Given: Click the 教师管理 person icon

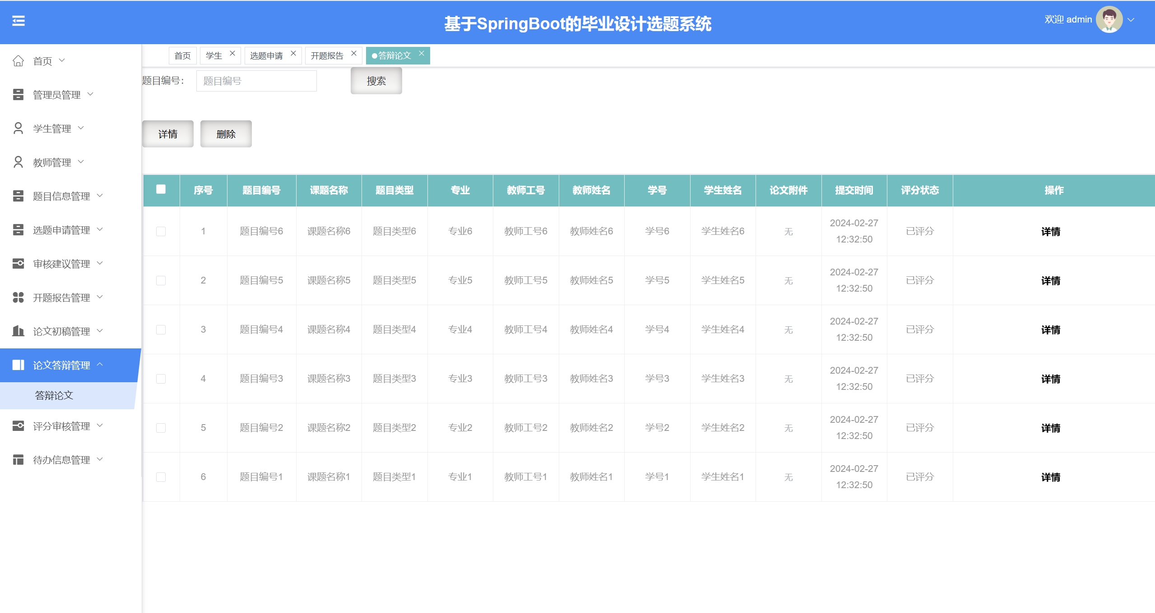Looking at the screenshot, I should click(18, 162).
